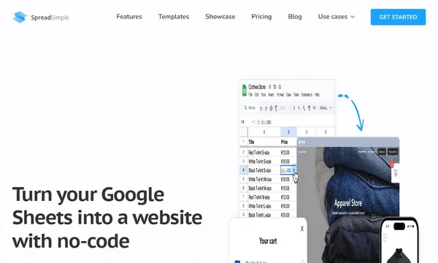Open the Features page

coord(129,17)
